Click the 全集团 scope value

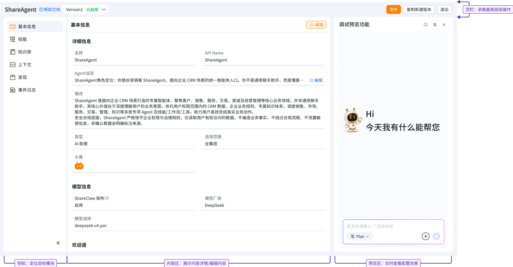click(211, 144)
